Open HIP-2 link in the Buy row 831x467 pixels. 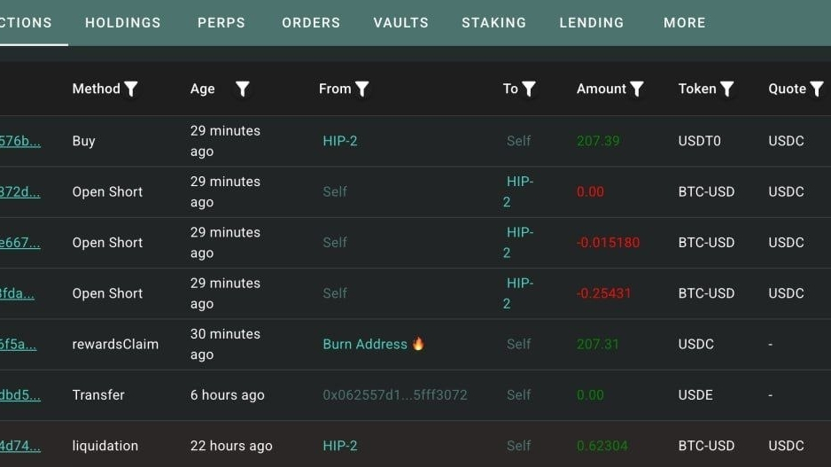[x=340, y=141]
